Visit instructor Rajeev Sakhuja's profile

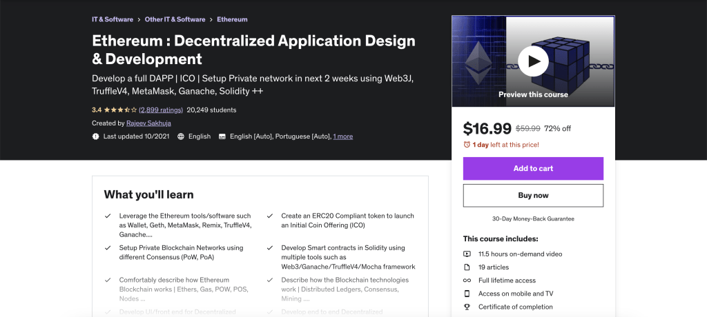coord(149,123)
